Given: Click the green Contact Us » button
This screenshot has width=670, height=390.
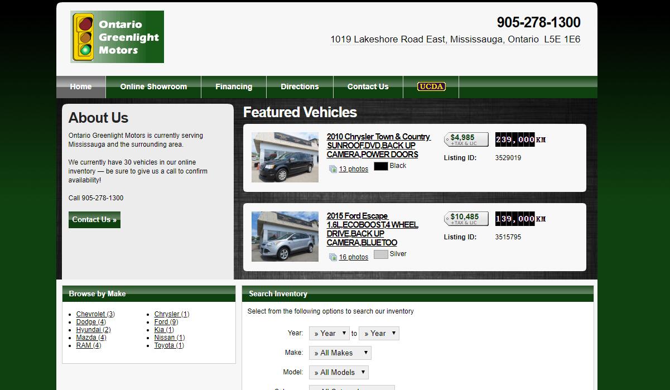Looking at the screenshot, I should pyautogui.click(x=94, y=220).
